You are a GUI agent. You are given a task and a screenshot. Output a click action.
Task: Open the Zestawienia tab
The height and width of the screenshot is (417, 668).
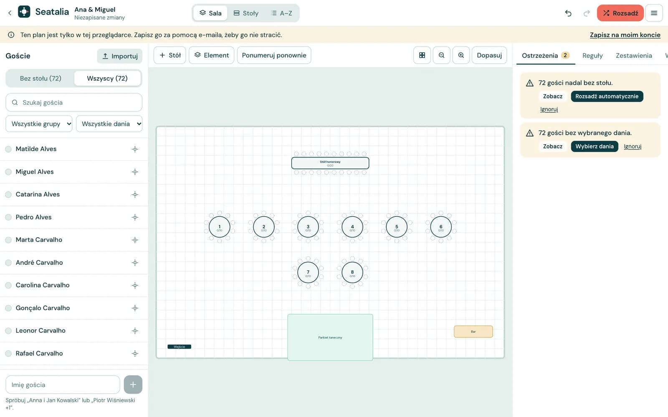634,55
